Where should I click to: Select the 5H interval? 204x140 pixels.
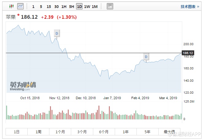coord(71,6)
